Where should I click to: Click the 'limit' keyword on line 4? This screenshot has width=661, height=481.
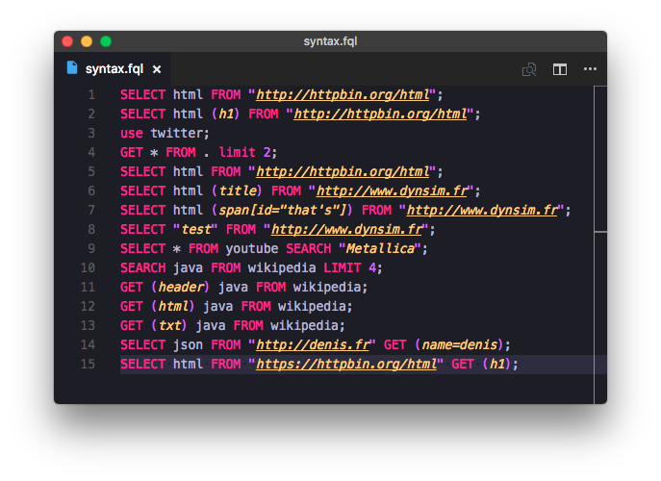click(238, 153)
